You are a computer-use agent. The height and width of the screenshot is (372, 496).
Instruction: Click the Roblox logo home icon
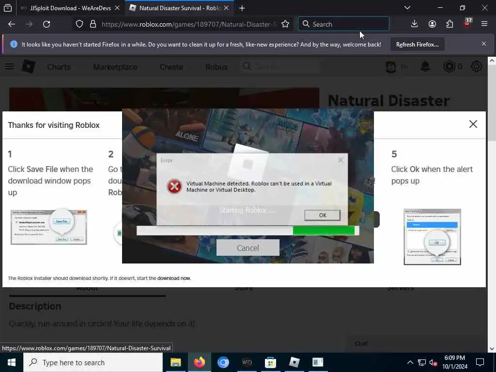pyautogui.click(x=29, y=66)
